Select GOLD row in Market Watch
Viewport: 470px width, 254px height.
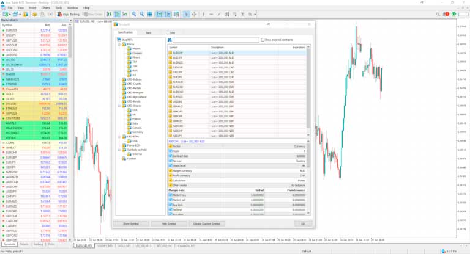(x=34, y=94)
